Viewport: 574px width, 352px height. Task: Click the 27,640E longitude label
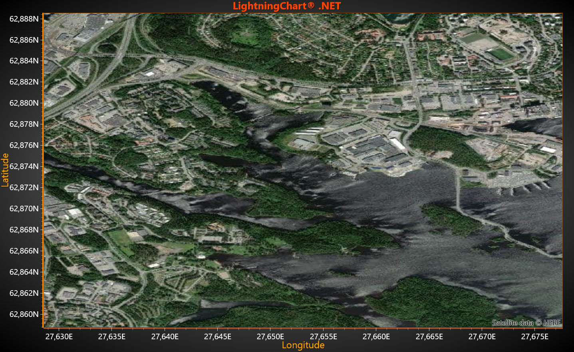[x=165, y=336]
